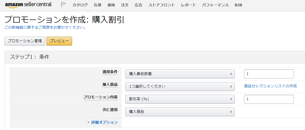
Task: Open the 価格 menu
Action: click(111, 5)
